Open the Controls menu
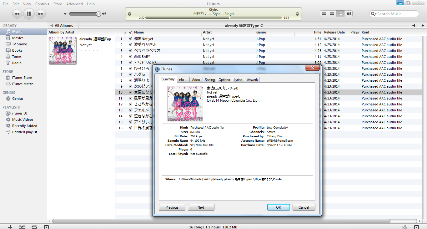427x229 pixels. click(x=42, y=4)
